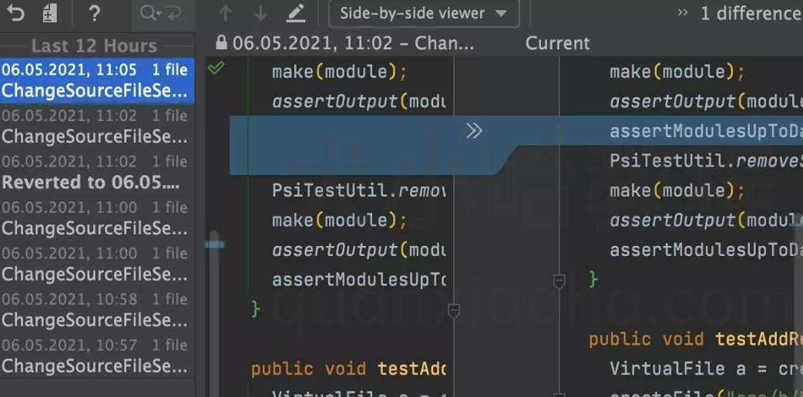Expand the hidden toolbar items chevron

tap(682, 13)
